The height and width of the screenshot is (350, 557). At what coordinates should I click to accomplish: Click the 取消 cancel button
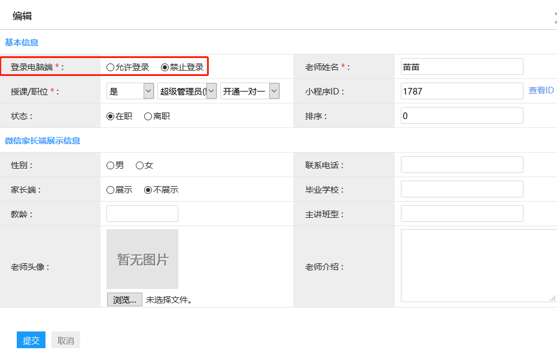[x=65, y=340]
